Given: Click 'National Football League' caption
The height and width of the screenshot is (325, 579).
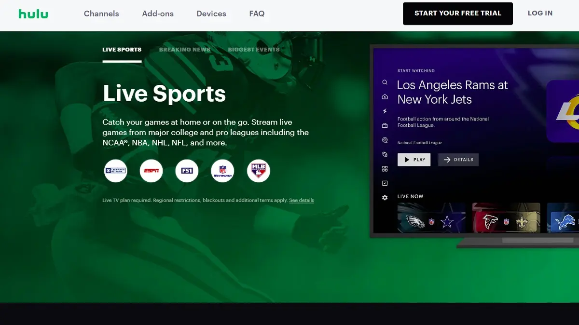Looking at the screenshot, I should tap(420, 143).
